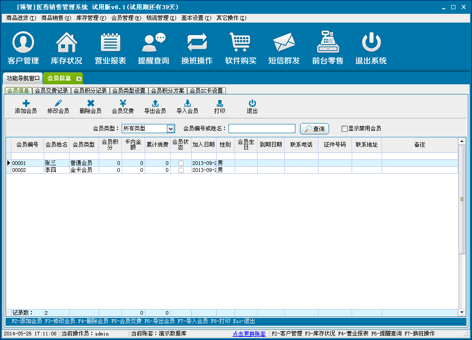This screenshot has height=340, width=472.
Task: Click the 添加会员 plus button
Action: [26, 107]
